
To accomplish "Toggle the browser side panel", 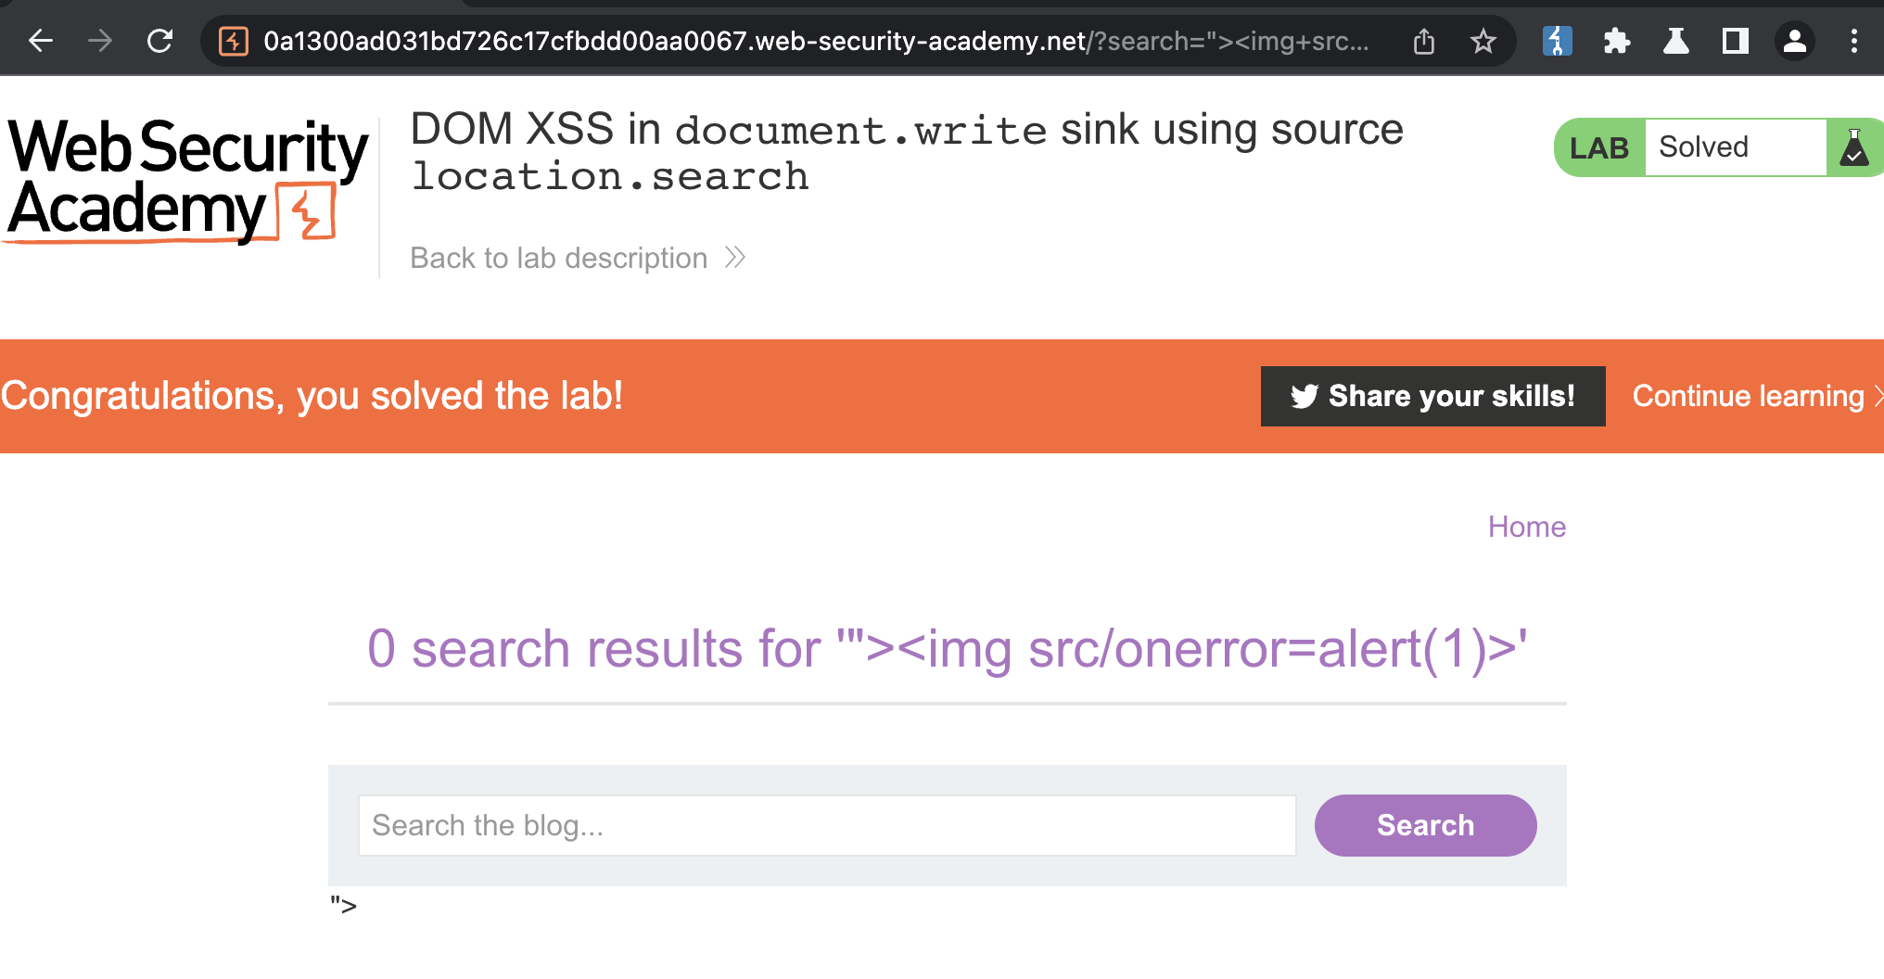I will [1735, 41].
